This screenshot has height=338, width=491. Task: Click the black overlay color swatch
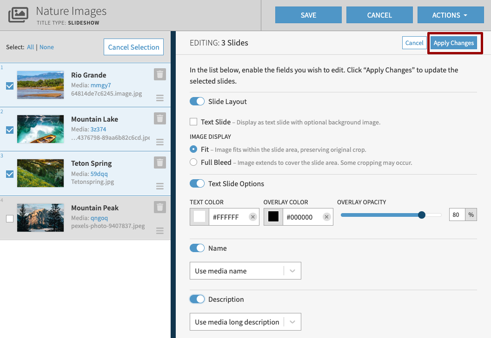point(273,216)
